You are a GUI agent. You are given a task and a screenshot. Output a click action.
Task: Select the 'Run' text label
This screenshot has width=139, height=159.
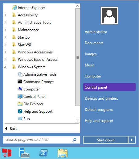click(27, 119)
